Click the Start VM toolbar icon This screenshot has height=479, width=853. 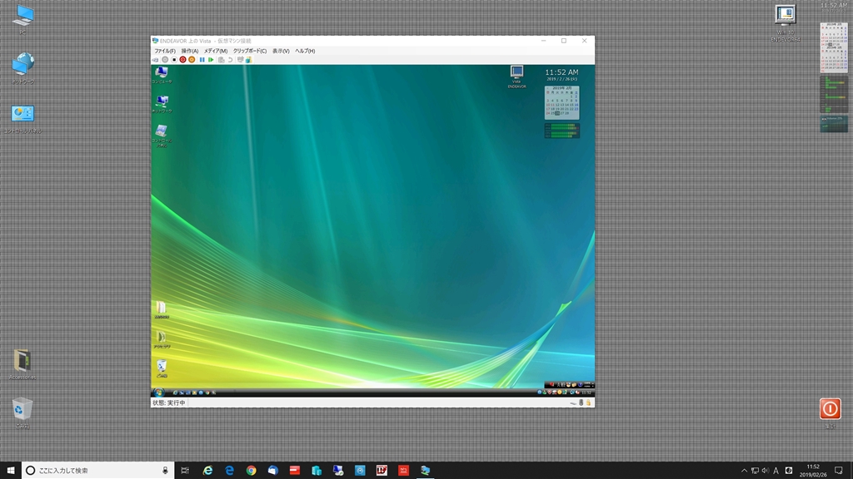165,60
